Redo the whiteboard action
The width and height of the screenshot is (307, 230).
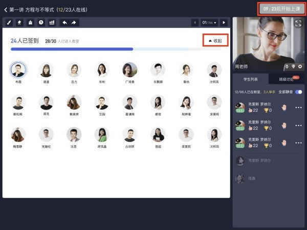click(74, 22)
